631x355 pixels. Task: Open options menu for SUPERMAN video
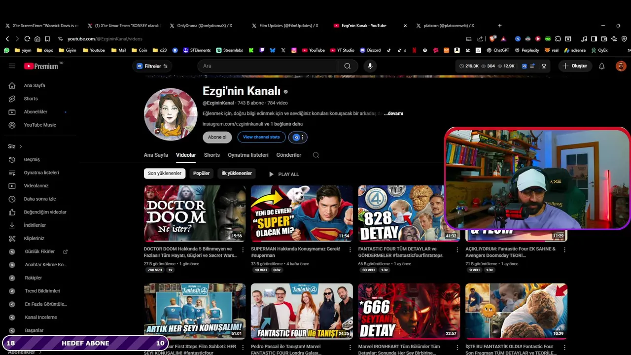(350, 249)
